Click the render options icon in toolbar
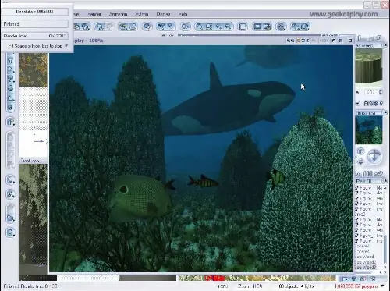Viewport: 390px width, 291px height. click(x=267, y=27)
